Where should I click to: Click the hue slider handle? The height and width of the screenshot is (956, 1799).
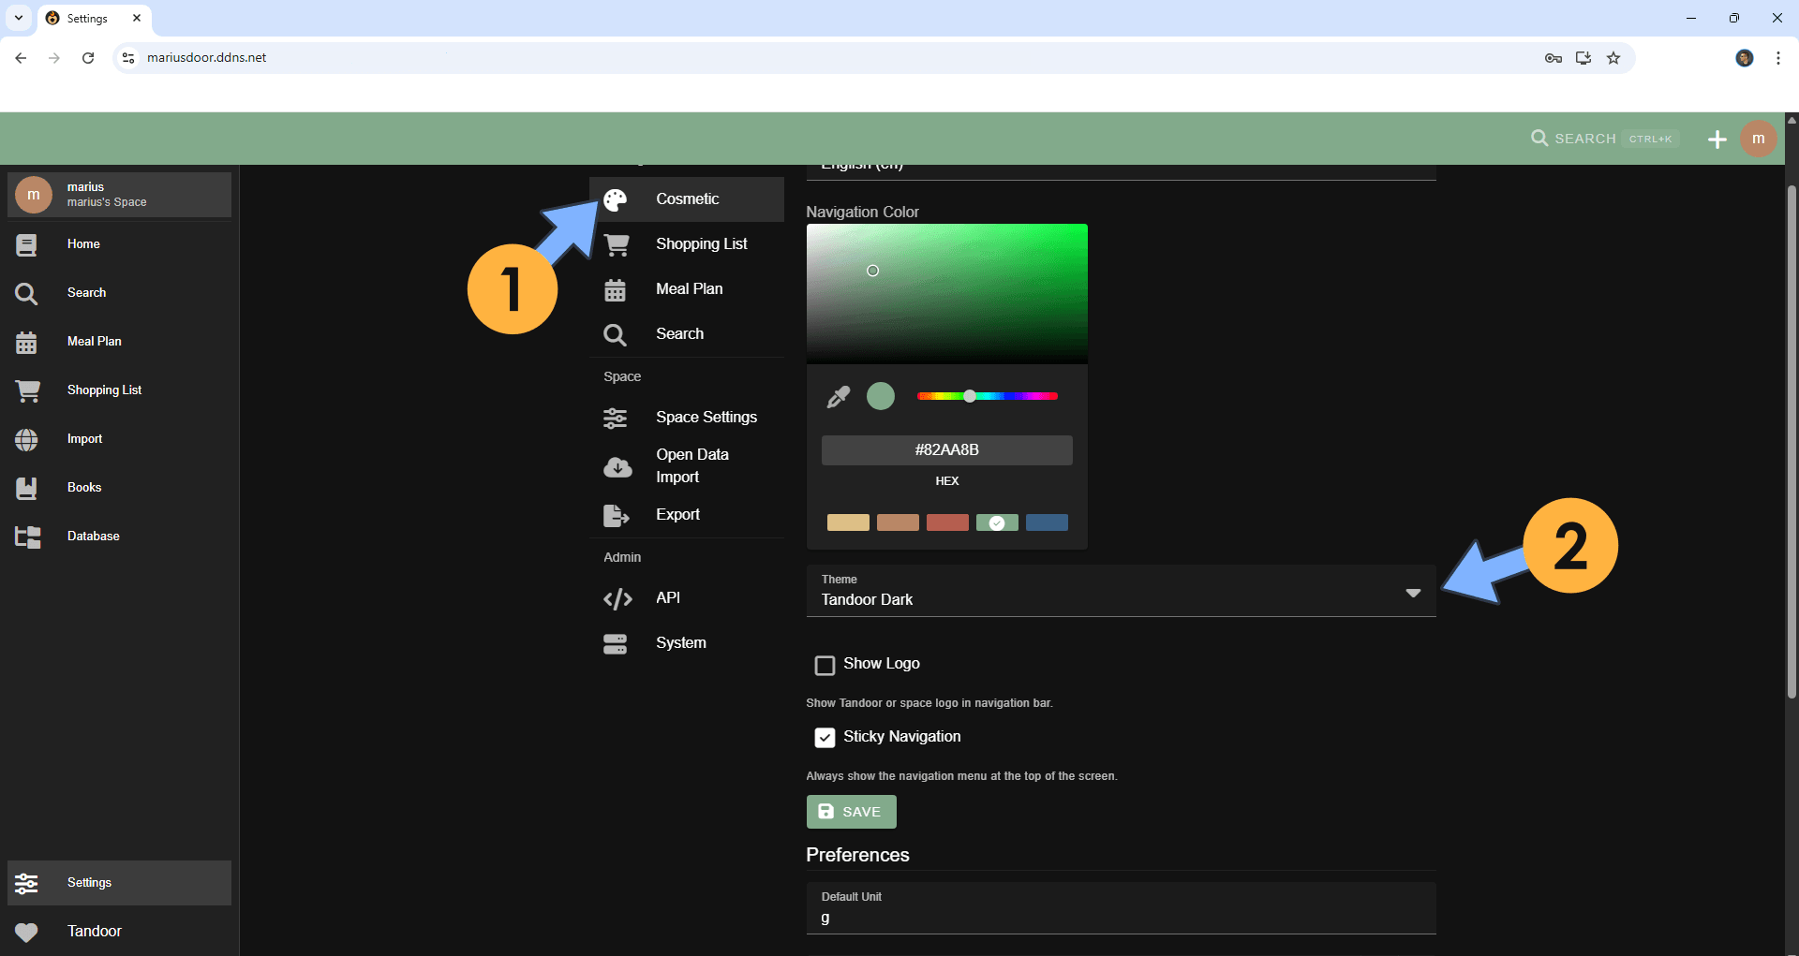point(970,396)
